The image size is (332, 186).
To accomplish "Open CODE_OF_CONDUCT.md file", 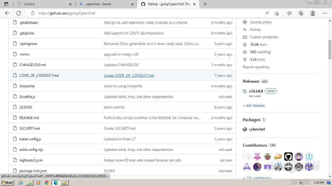I will [39, 75].
